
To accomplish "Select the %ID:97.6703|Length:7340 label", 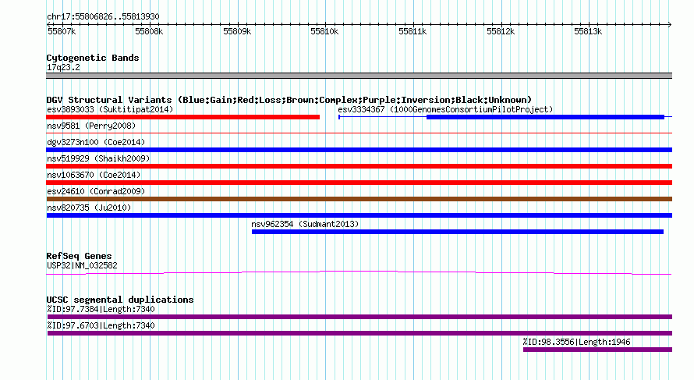I will [x=101, y=325].
